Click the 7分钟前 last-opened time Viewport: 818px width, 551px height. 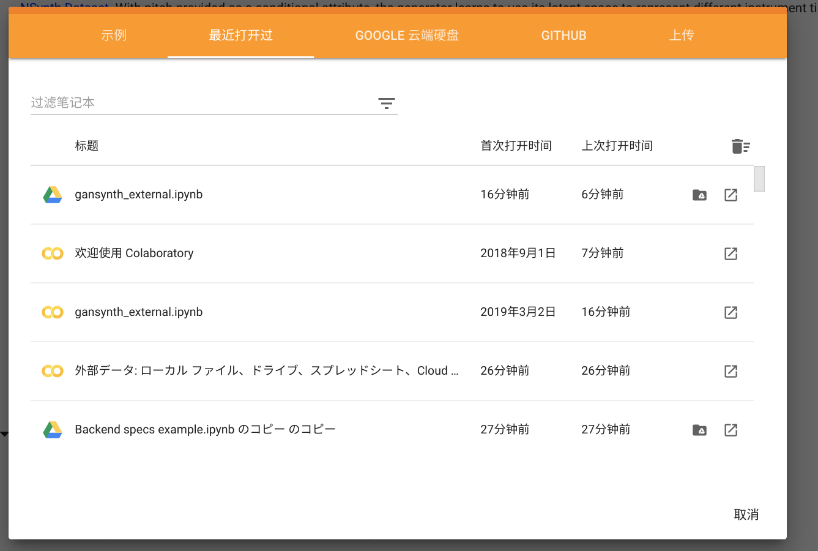(603, 253)
